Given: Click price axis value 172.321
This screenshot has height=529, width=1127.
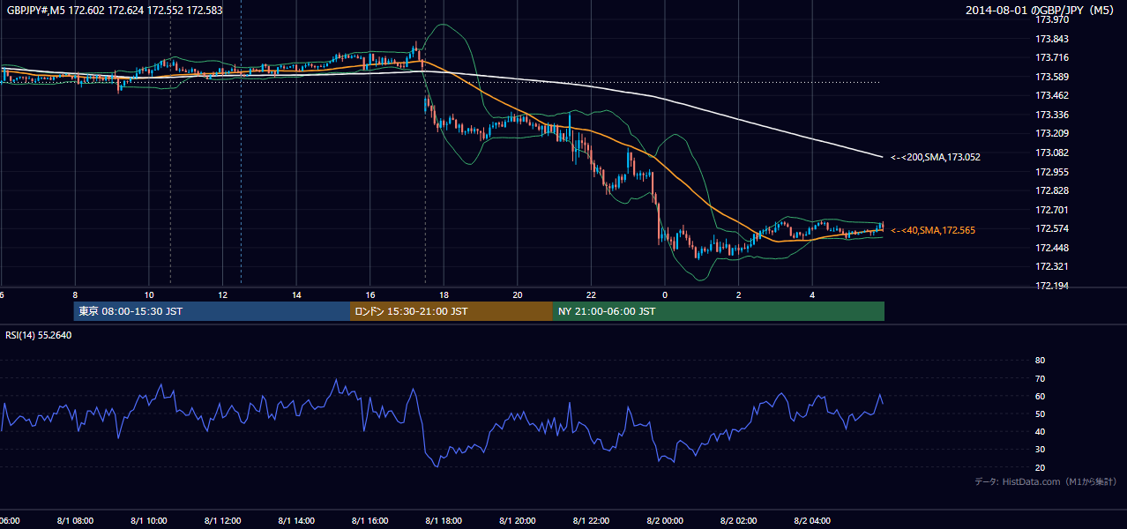Looking at the screenshot, I should click(x=1052, y=266).
